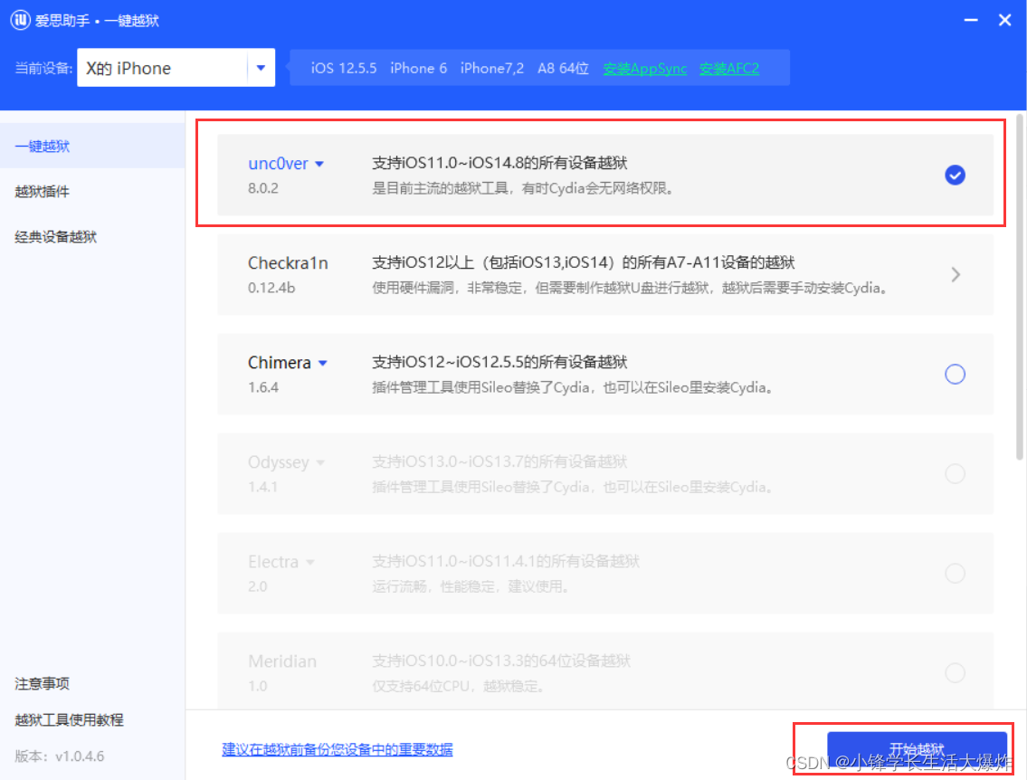Select the Electra radio button
This screenshot has width=1027, height=780.
pos(955,573)
